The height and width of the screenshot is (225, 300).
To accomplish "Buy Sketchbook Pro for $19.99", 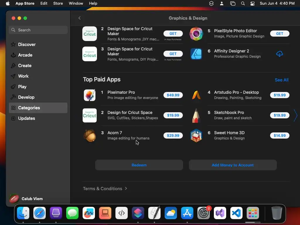I will pyautogui.click(x=279, y=115).
